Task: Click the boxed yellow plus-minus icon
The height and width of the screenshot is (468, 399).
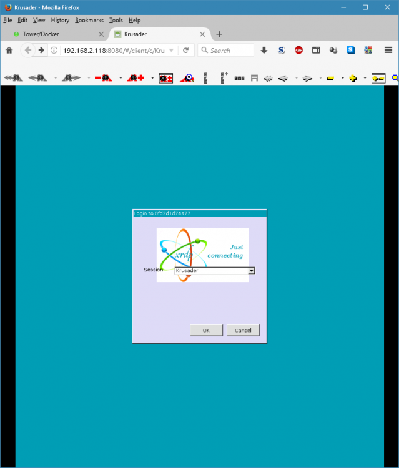Action: [378, 78]
